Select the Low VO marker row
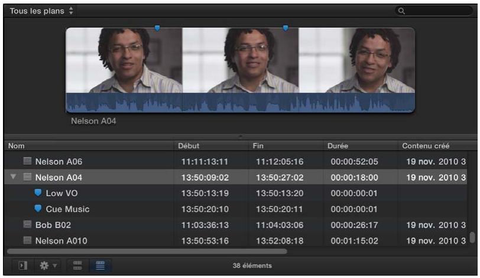The image size is (480, 278). pos(236,193)
